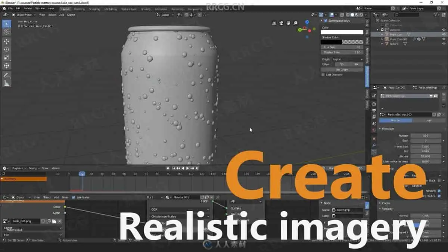Open the Window menu

coord(40,8)
